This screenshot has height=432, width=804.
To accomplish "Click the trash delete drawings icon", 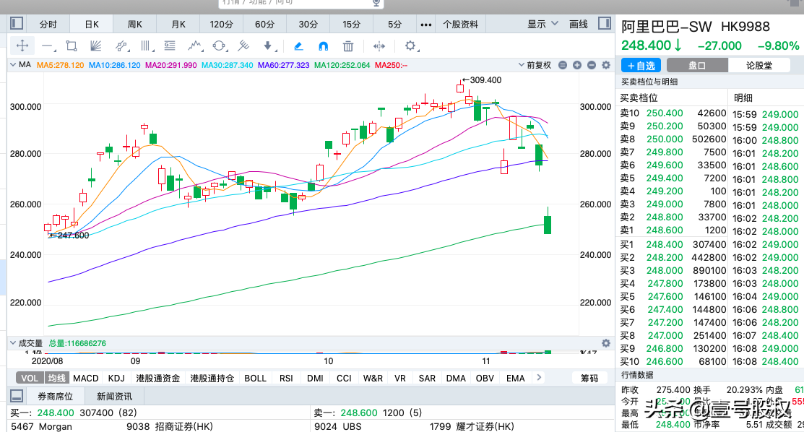I will tap(348, 46).
